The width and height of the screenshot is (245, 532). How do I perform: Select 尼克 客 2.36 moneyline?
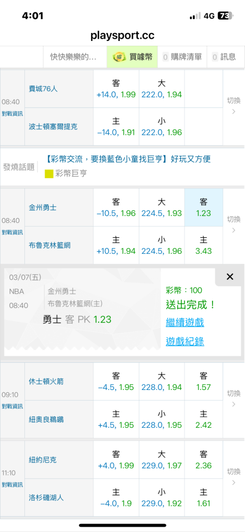tap(204, 460)
